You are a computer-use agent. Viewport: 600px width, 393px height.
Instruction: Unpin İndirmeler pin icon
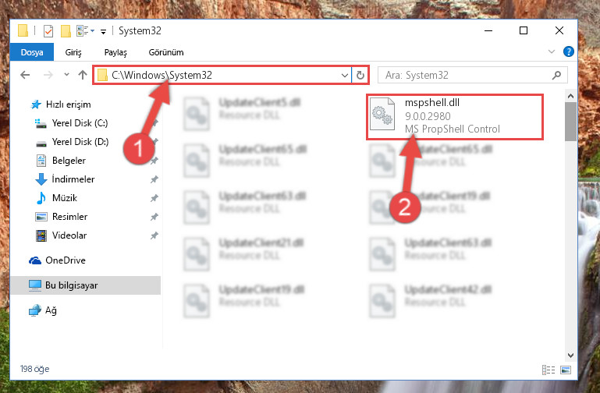click(x=154, y=179)
